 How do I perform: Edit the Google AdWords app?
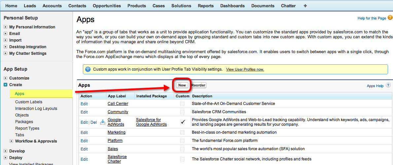click(x=84, y=122)
